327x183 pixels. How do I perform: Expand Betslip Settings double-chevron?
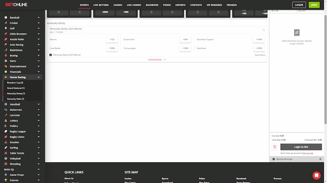pyautogui.click(x=320, y=159)
